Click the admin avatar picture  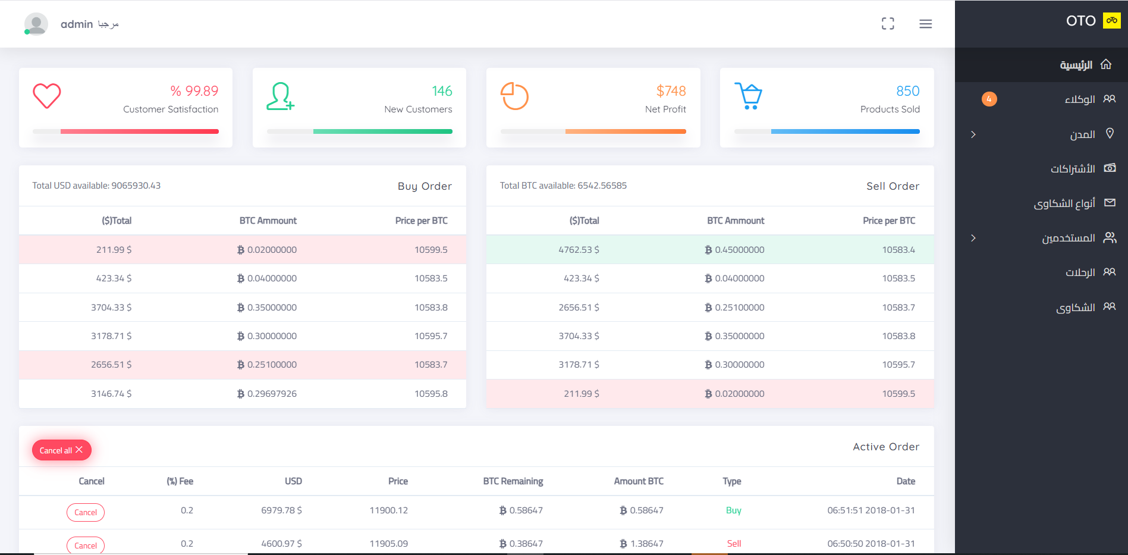(36, 24)
